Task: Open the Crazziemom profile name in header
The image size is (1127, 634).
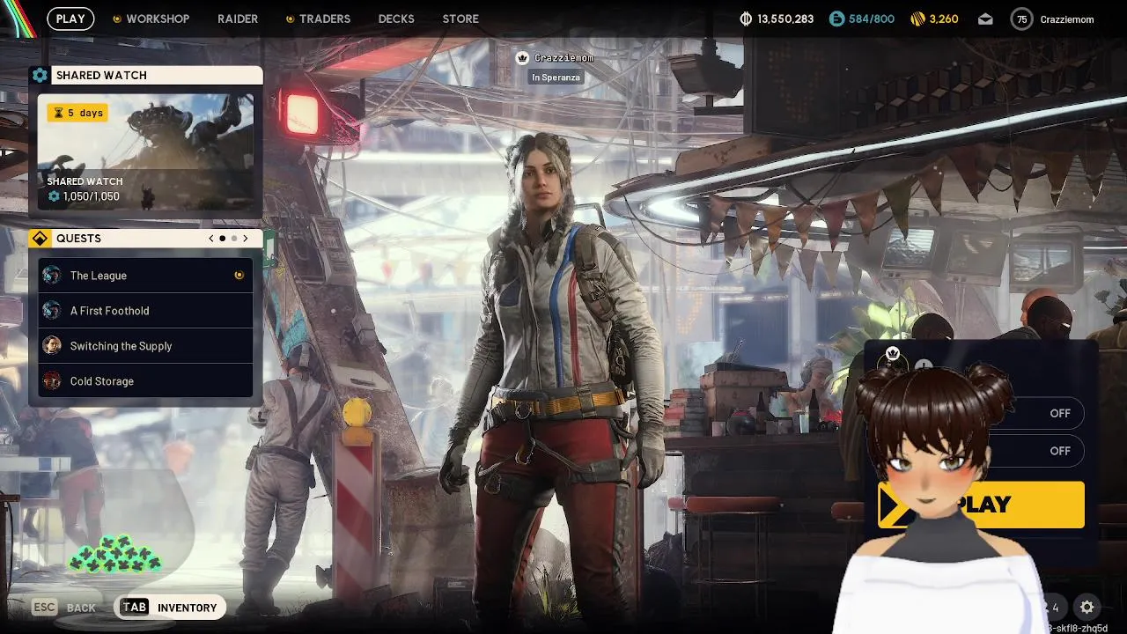Action: click(x=1069, y=18)
